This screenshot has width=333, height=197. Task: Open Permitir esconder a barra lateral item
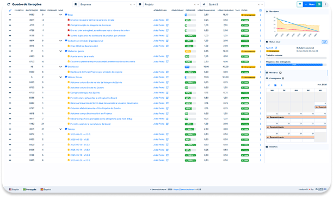click(90, 124)
